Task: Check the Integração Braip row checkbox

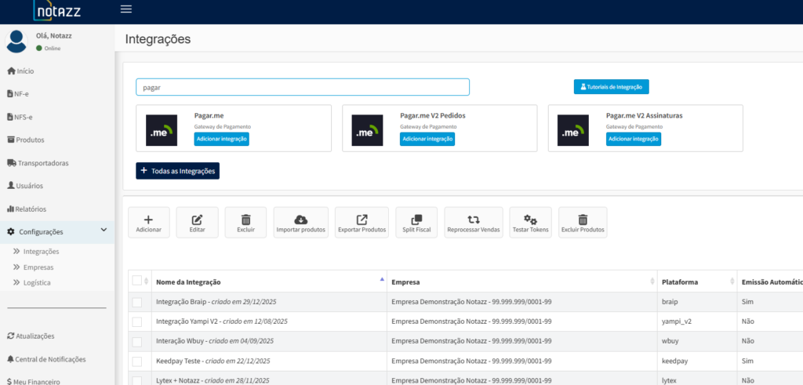Action: click(x=137, y=302)
